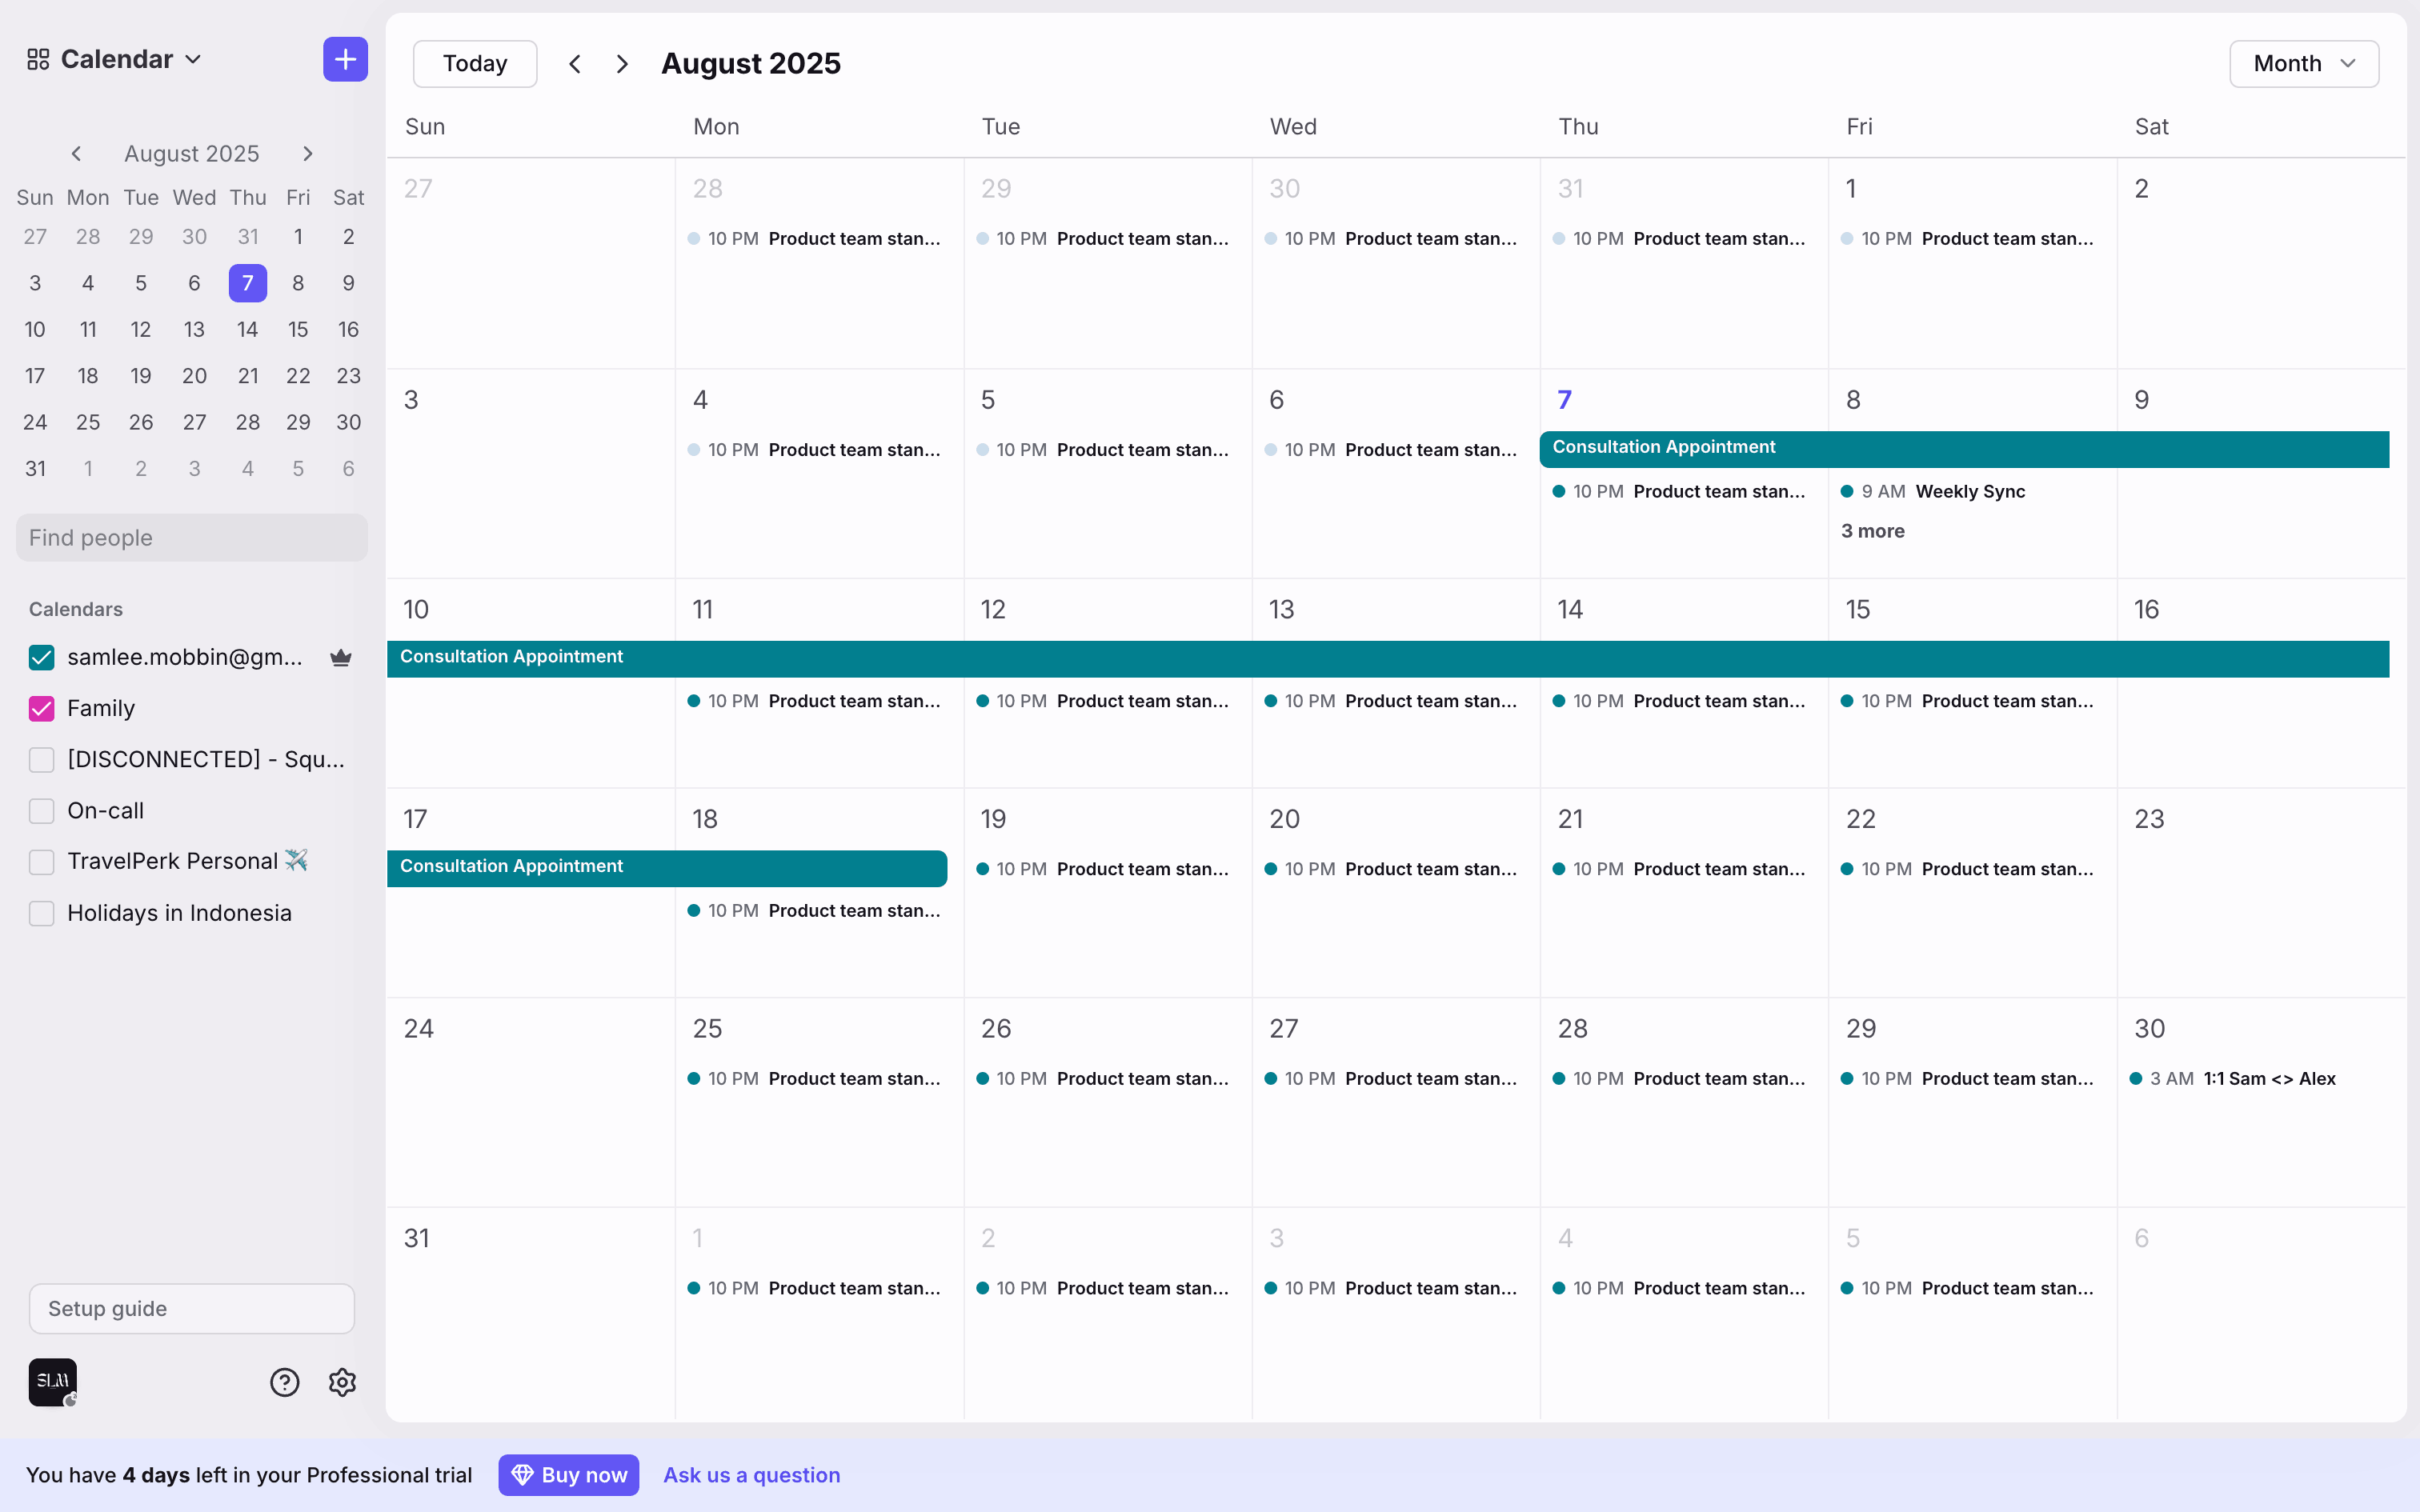Click crown icon next to samlee.mobbin calendar
Image resolution: width=2420 pixels, height=1512 pixels.
coord(341,657)
